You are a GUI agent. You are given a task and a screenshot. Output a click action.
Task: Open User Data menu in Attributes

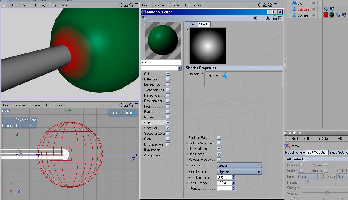(x=321, y=138)
